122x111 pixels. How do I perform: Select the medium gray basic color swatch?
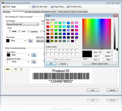point(60,41)
